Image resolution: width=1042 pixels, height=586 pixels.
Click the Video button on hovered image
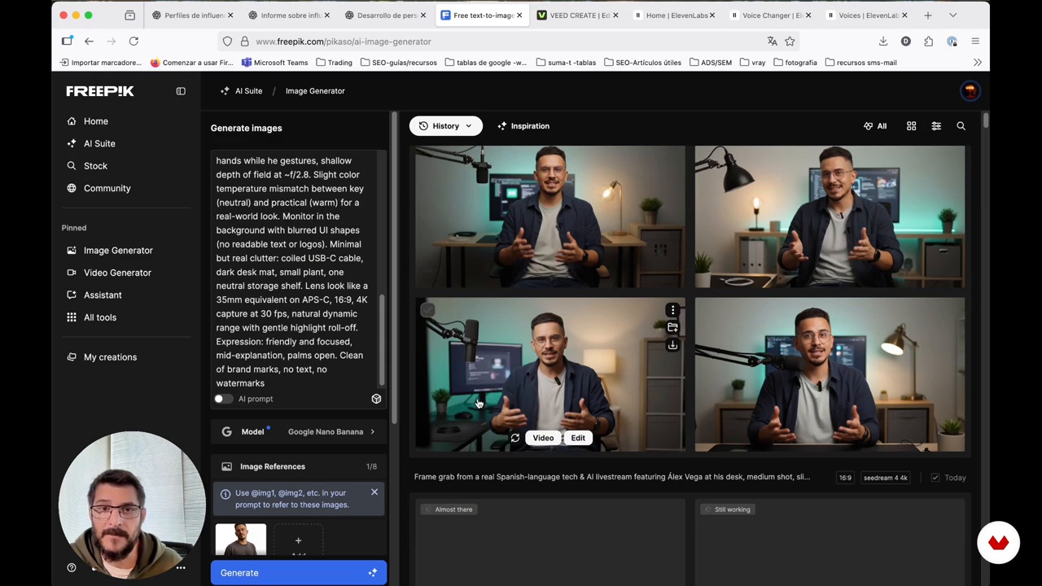tap(543, 438)
